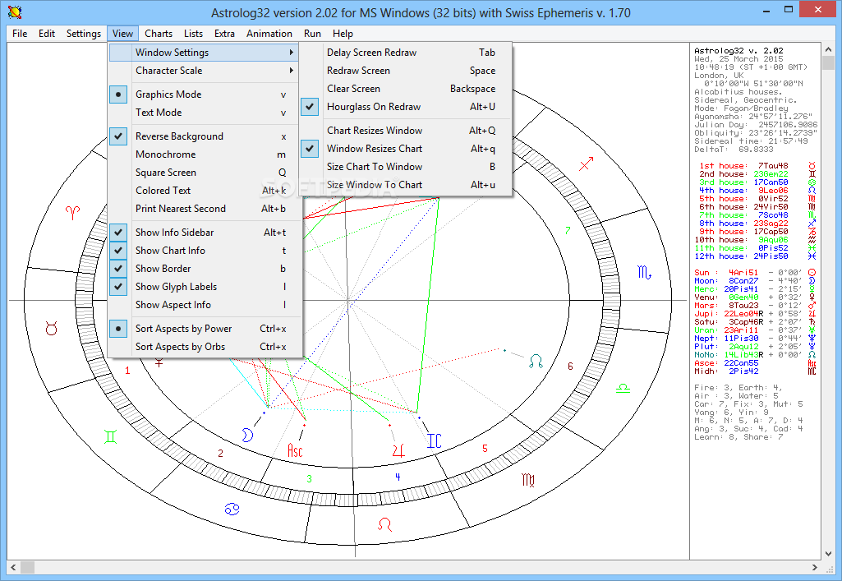Screen dimensions: 842x581
Task: Click the green Libra glyph on chart ring
Action: click(x=623, y=388)
